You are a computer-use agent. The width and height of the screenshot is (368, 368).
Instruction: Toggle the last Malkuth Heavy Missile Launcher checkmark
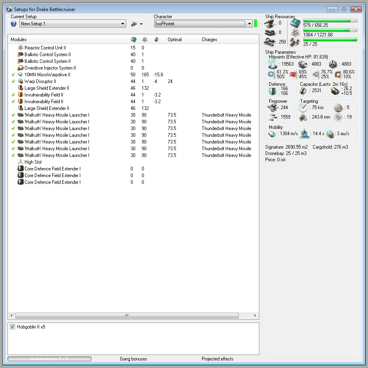[13, 155]
